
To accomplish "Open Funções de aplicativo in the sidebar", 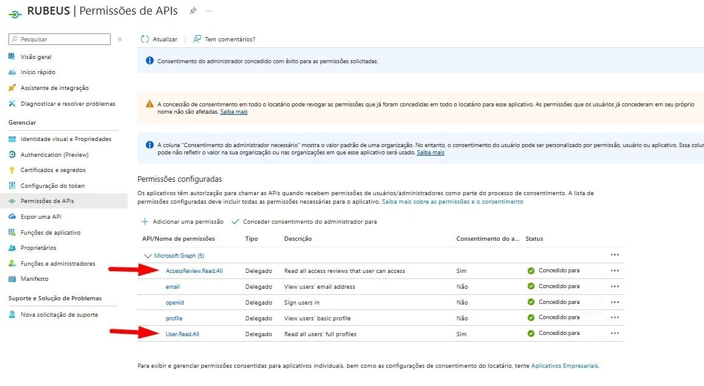I will pos(50,232).
